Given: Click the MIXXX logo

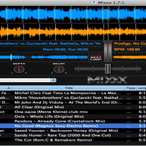Looking at the screenshot, I should point(107,80).
